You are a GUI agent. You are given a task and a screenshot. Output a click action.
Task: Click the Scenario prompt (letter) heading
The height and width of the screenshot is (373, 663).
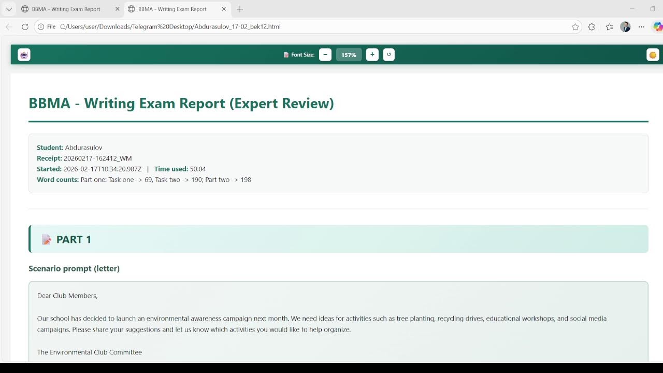[x=74, y=268]
